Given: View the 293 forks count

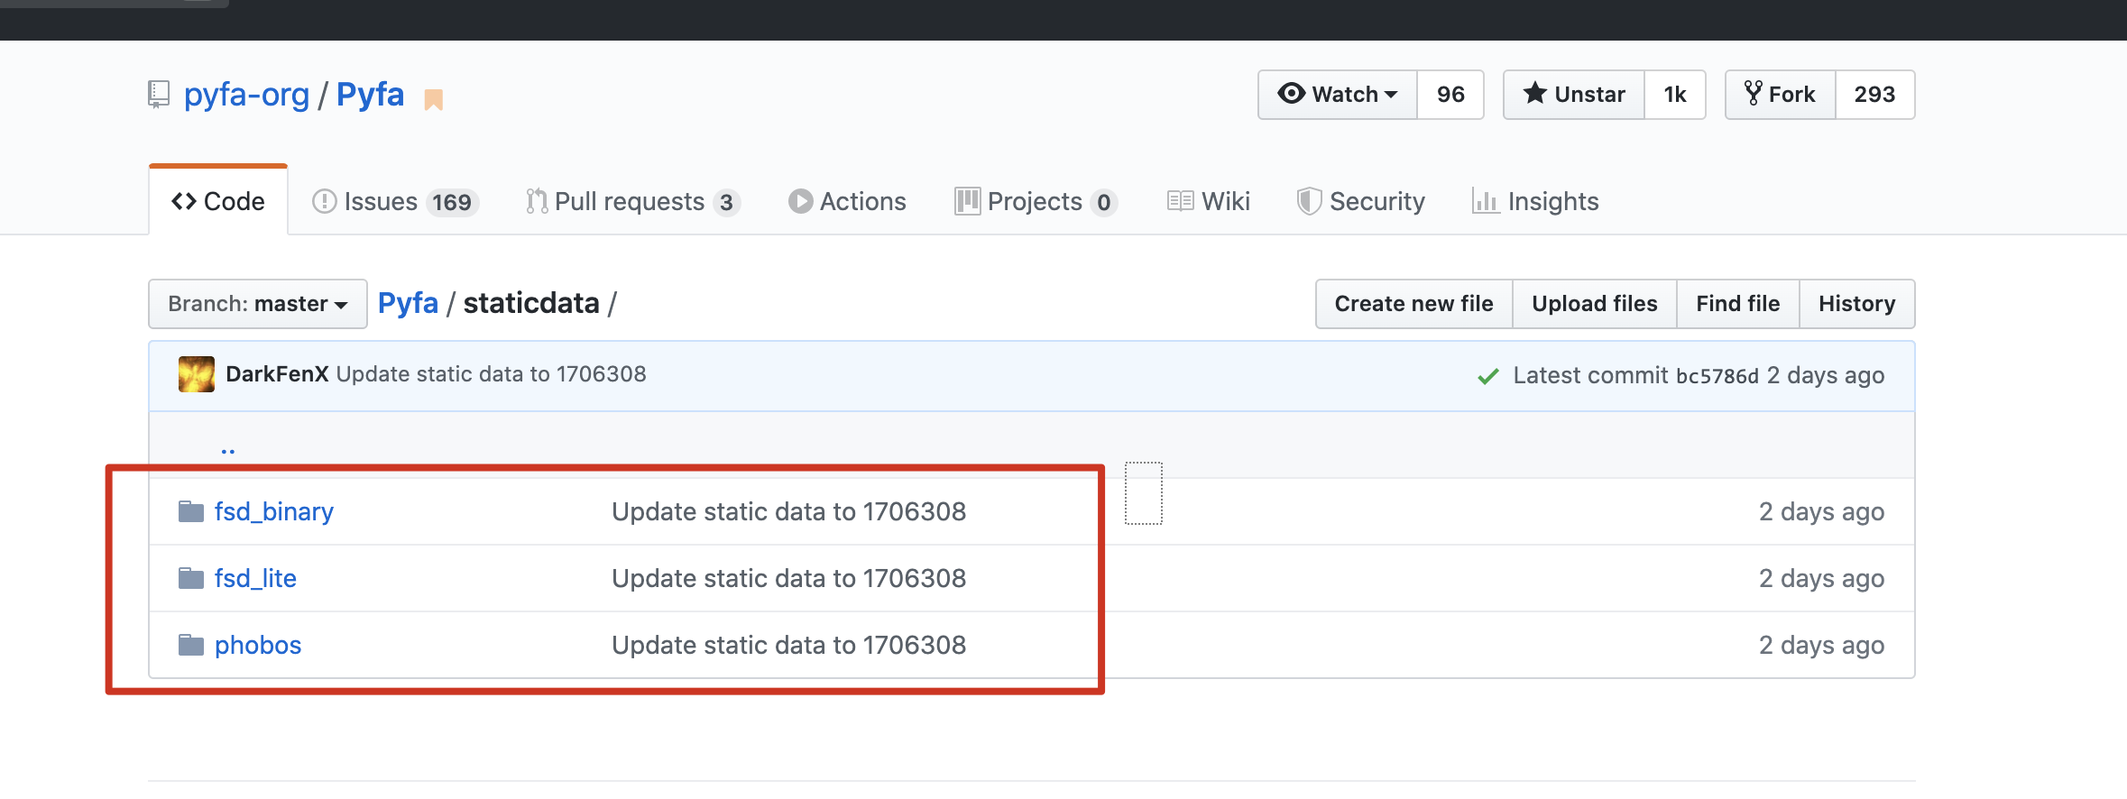Looking at the screenshot, I should 1875,95.
